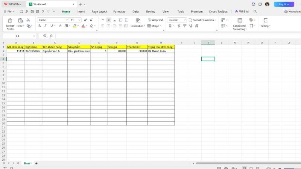Screen dimensions: 301x169
Task: Click the font color A swatch
Action: (83, 26)
